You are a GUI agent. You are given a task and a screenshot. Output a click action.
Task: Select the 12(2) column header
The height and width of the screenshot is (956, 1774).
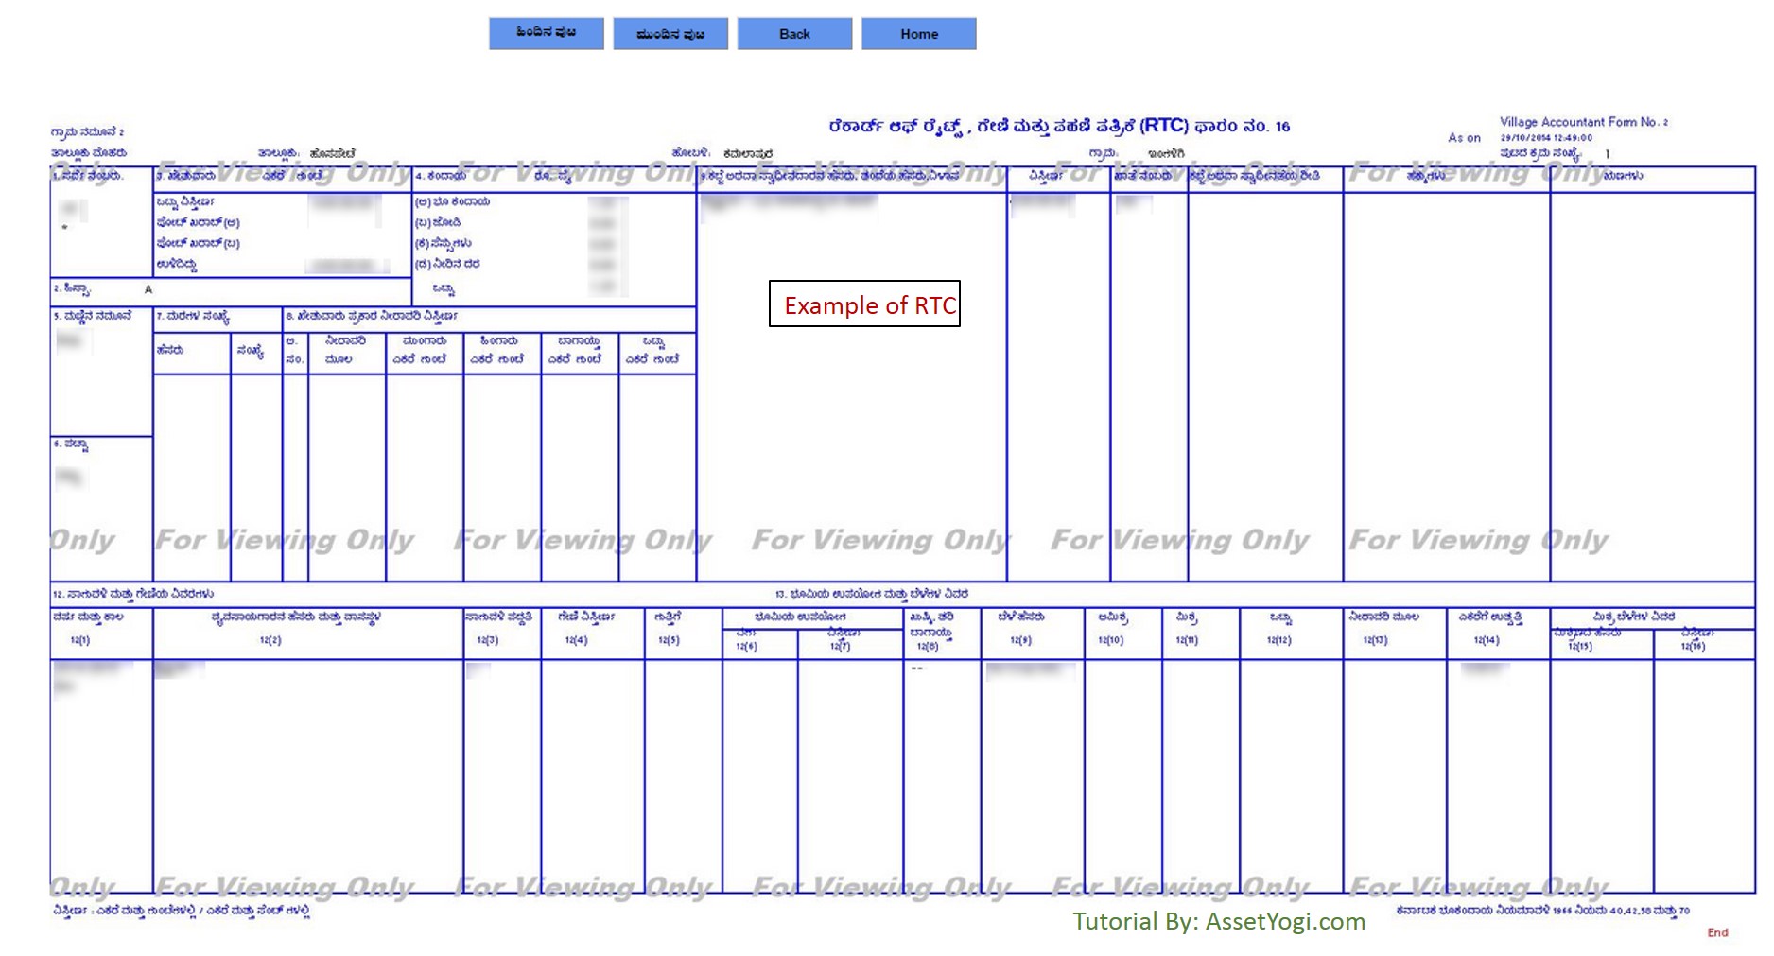(270, 640)
